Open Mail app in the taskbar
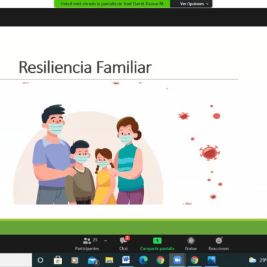This screenshot has height=267, width=267. tap(93, 260)
